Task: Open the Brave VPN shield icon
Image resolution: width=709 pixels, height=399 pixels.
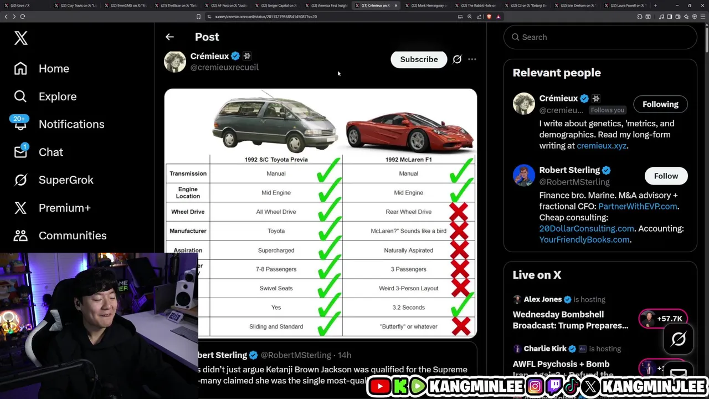Action: (x=695, y=17)
